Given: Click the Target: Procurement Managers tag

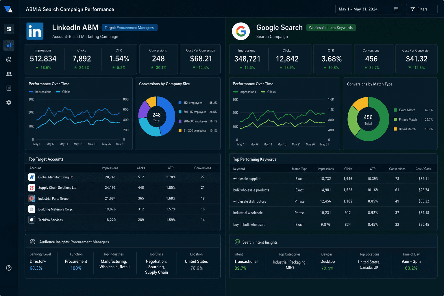Looking at the screenshot, I should [x=129, y=28].
